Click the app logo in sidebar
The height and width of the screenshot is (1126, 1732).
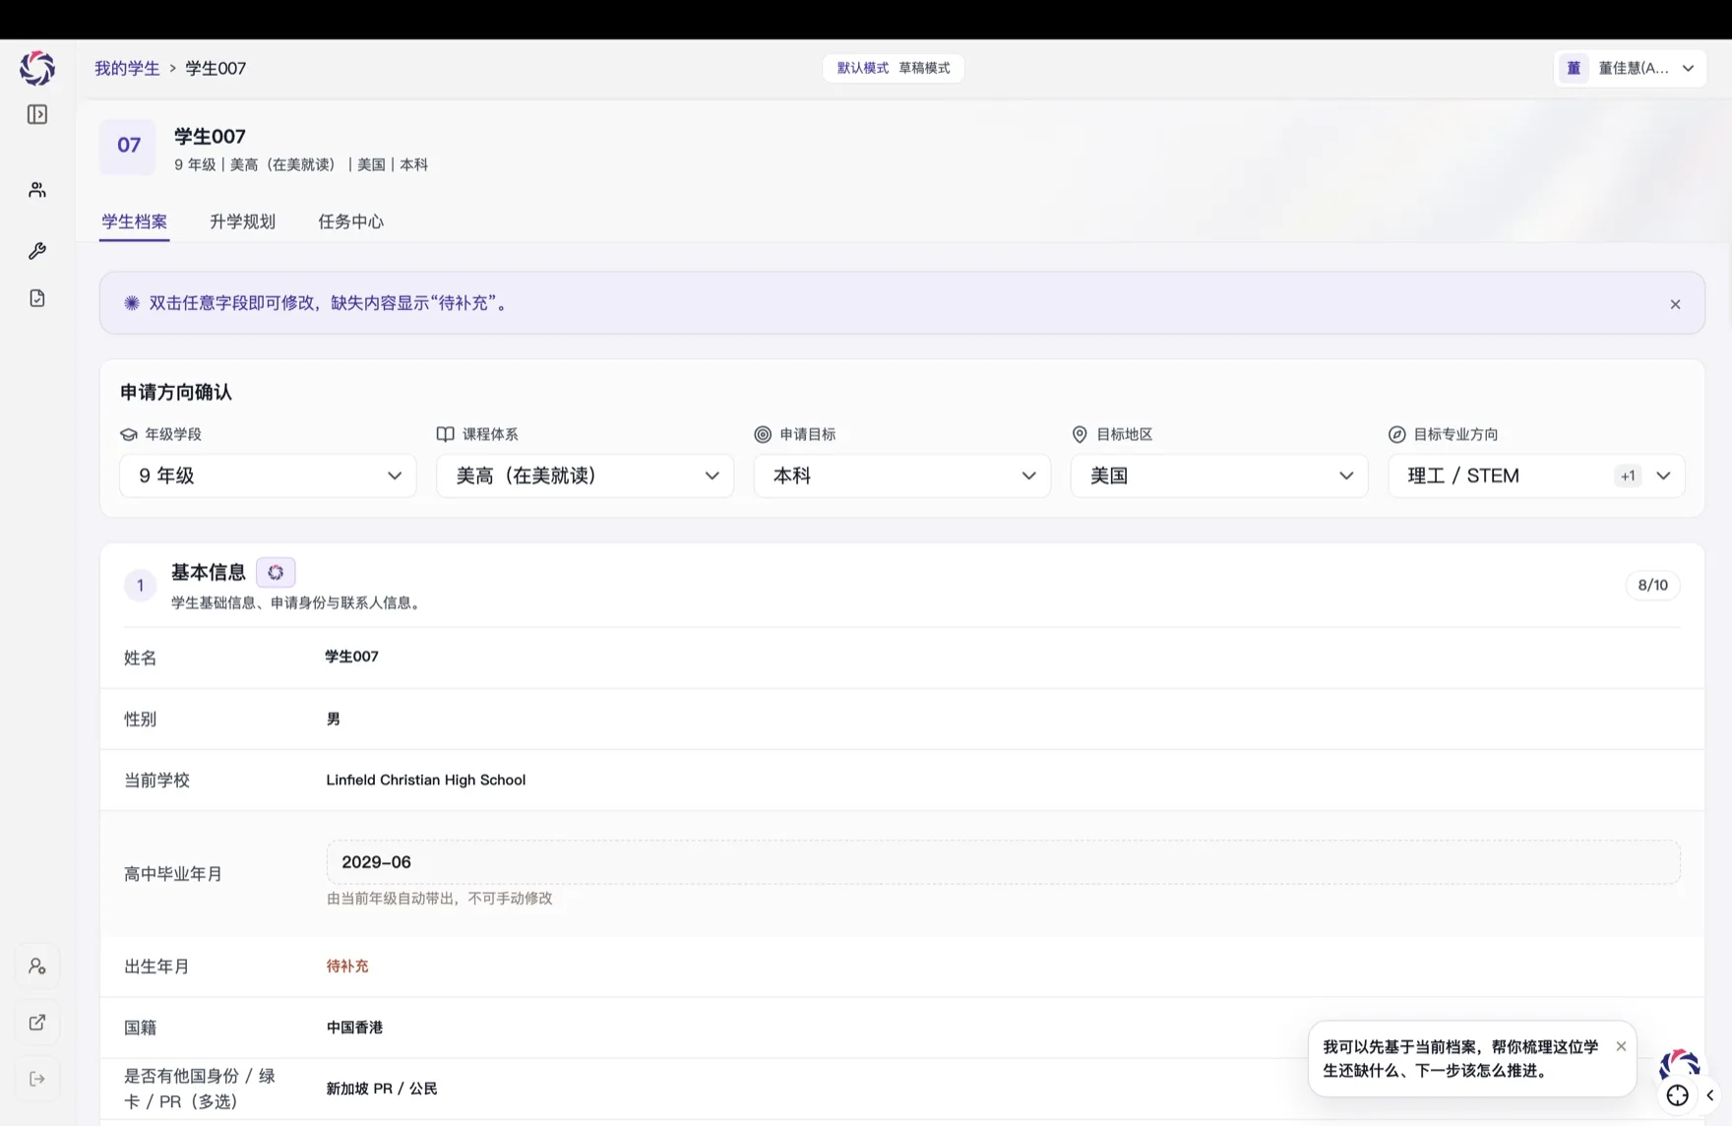click(37, 68)
